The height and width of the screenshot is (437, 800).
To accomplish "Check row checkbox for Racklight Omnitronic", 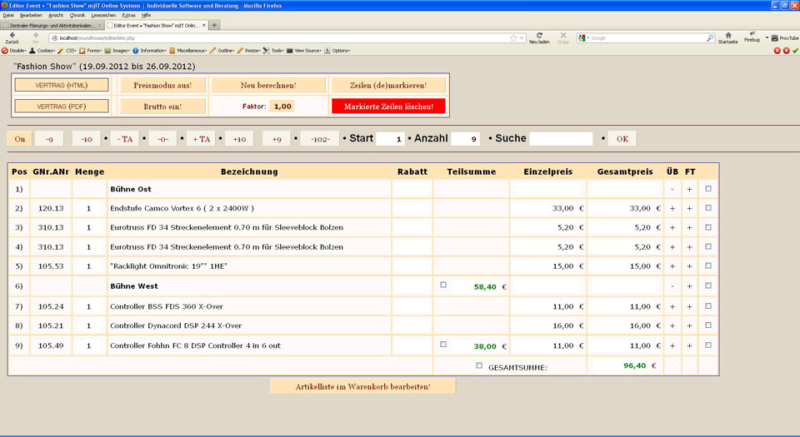I will click(708, 266).
